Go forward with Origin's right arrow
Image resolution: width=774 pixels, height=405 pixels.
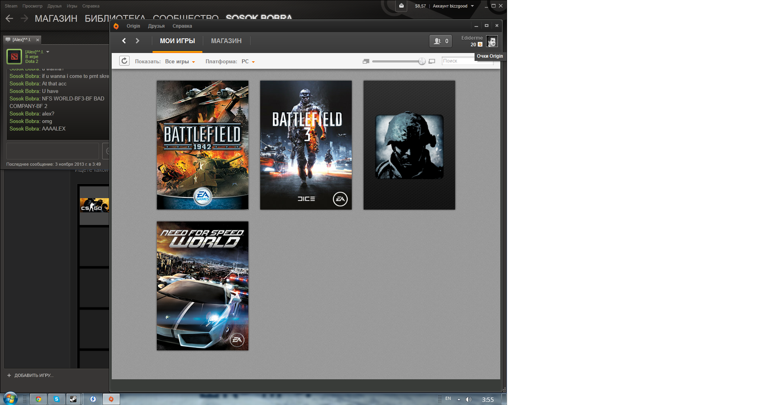[137, 41]
